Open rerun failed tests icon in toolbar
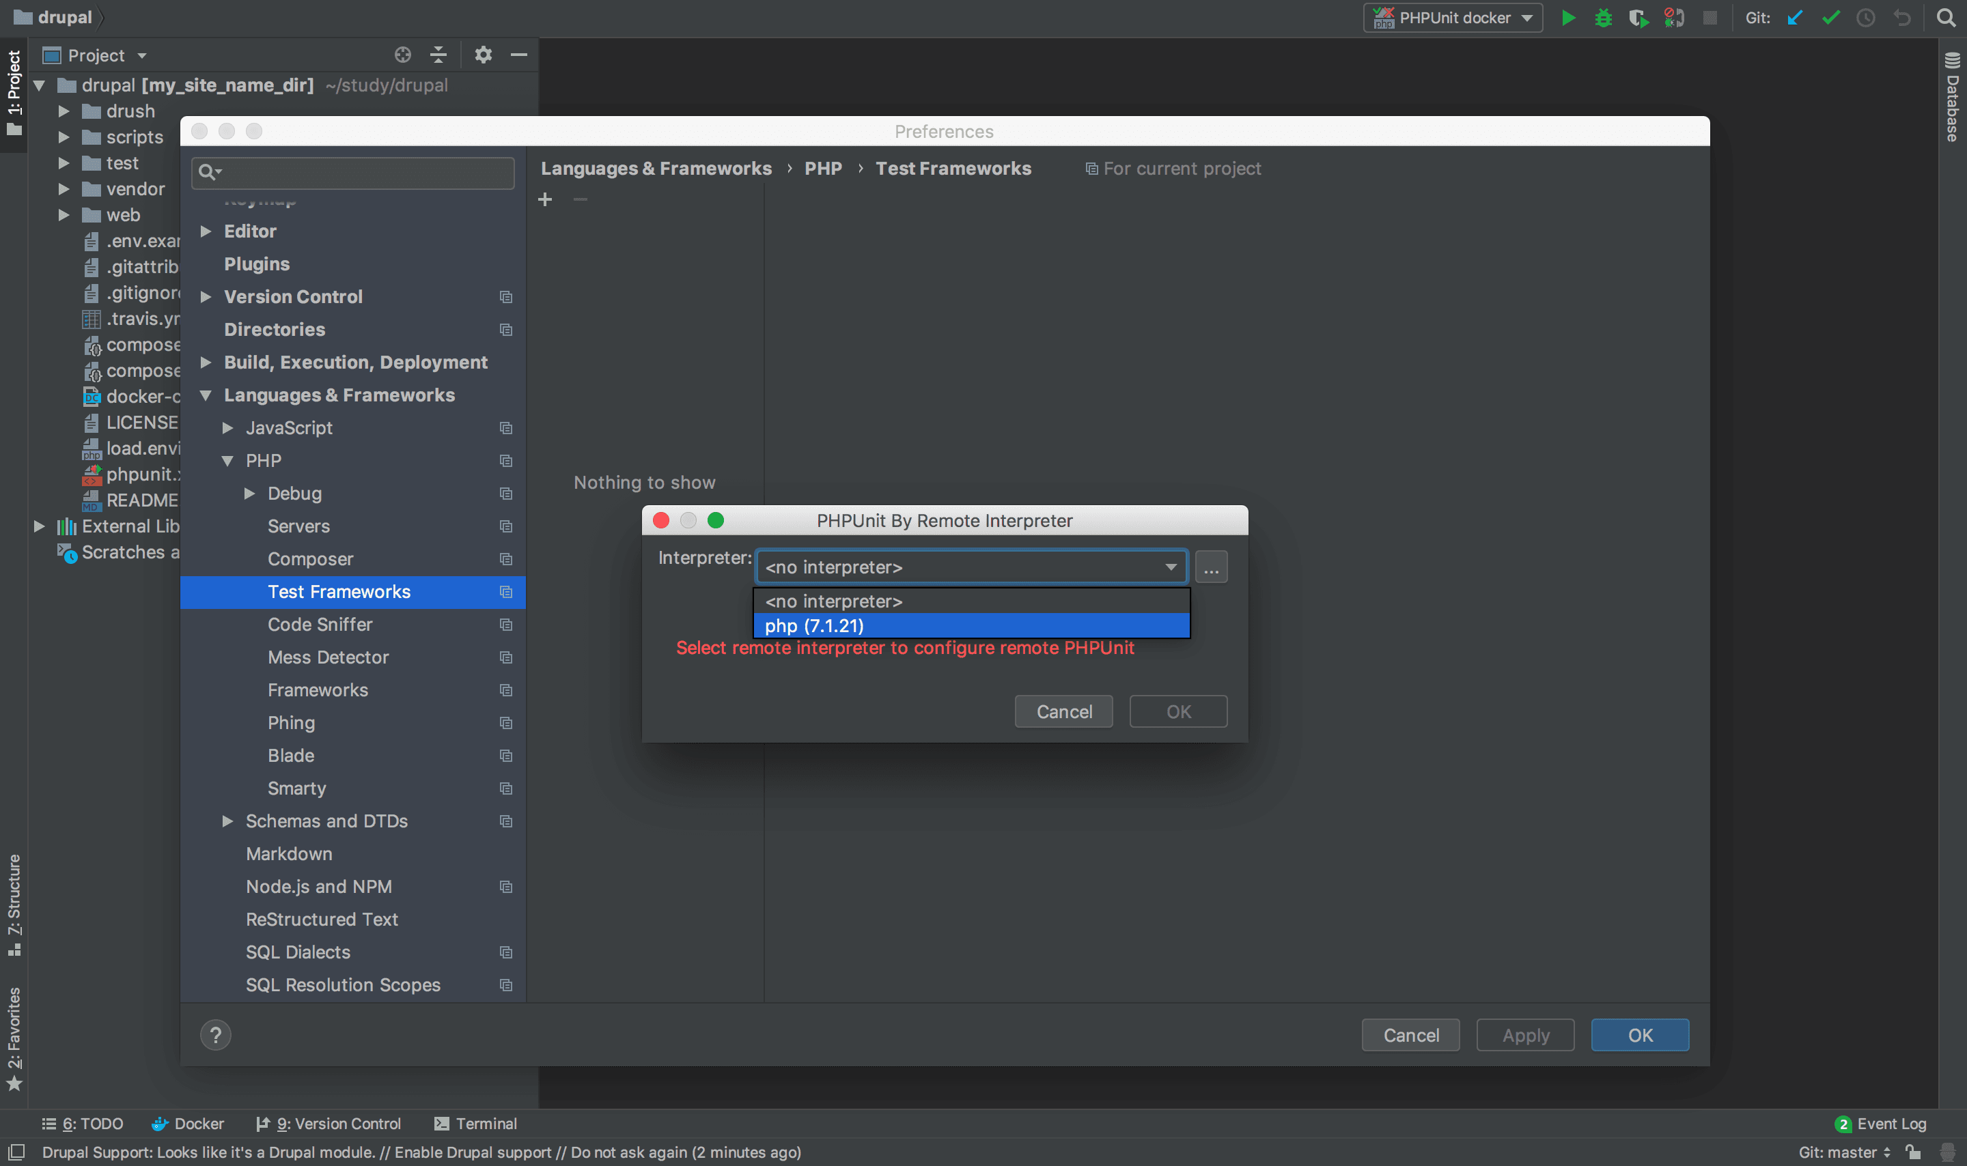 [x=1674, y=17]
